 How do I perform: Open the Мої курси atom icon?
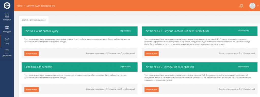point(7,27)
